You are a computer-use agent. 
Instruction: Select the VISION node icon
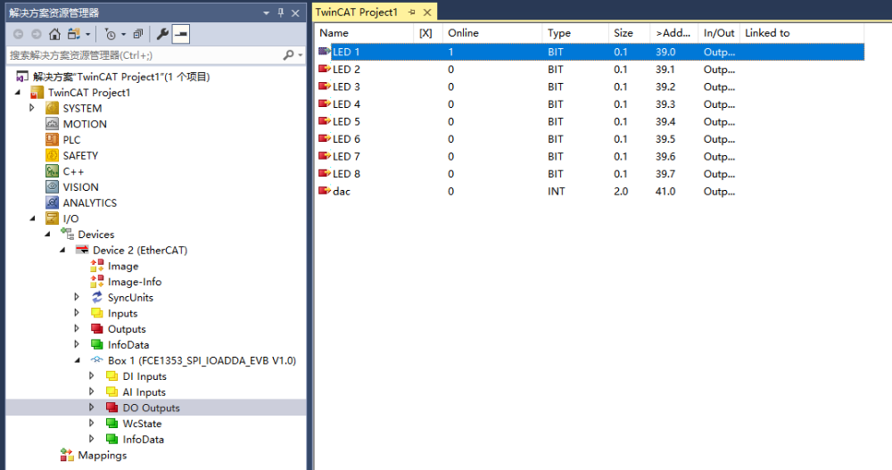(x=52, y=186)
